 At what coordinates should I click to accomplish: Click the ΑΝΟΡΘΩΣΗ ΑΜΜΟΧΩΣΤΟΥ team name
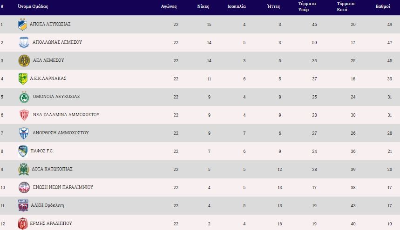61,133
